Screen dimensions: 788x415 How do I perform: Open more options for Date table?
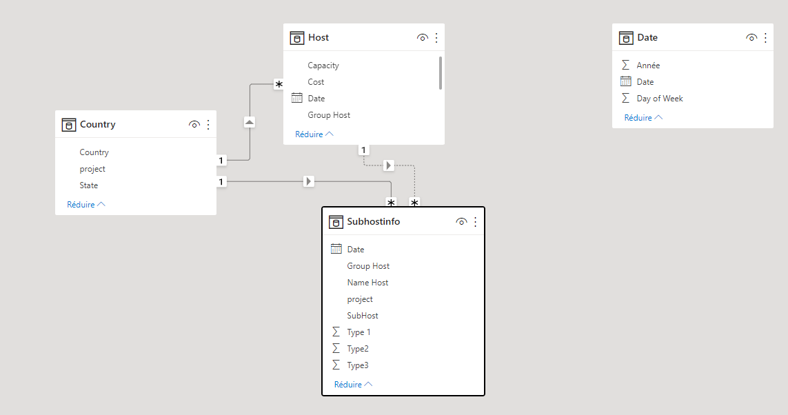(765, 38)
